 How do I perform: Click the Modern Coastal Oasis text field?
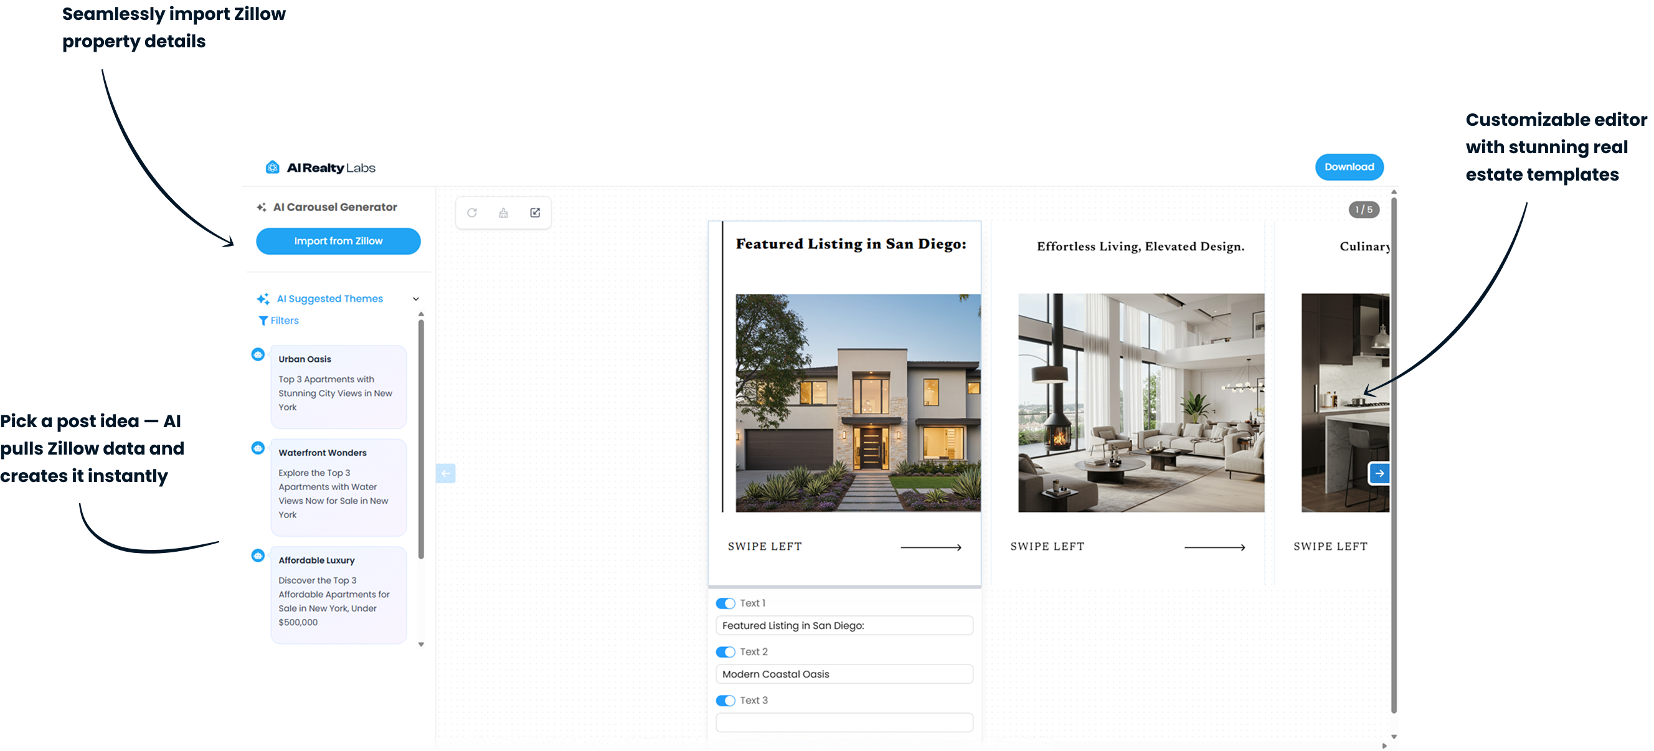(x=844, y=674)
